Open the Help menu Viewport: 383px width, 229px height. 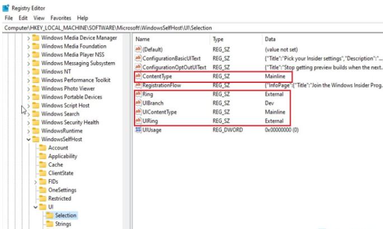[x=82, y=18]
